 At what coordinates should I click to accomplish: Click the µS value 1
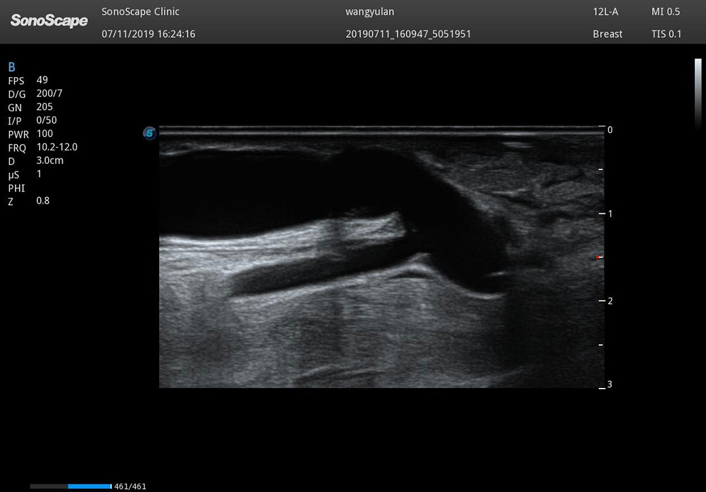click(x=39, y=174)
